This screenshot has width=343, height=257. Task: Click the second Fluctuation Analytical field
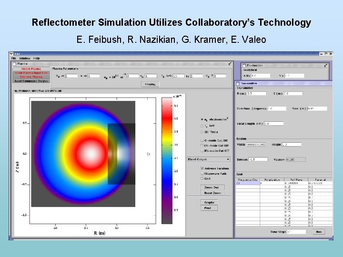coord(294,76)
